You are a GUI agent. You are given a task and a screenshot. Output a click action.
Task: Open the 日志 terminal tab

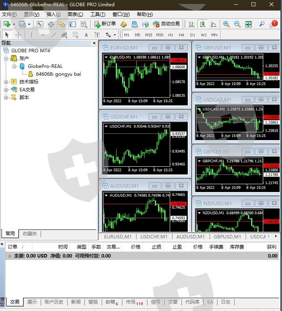coord(226,302)
